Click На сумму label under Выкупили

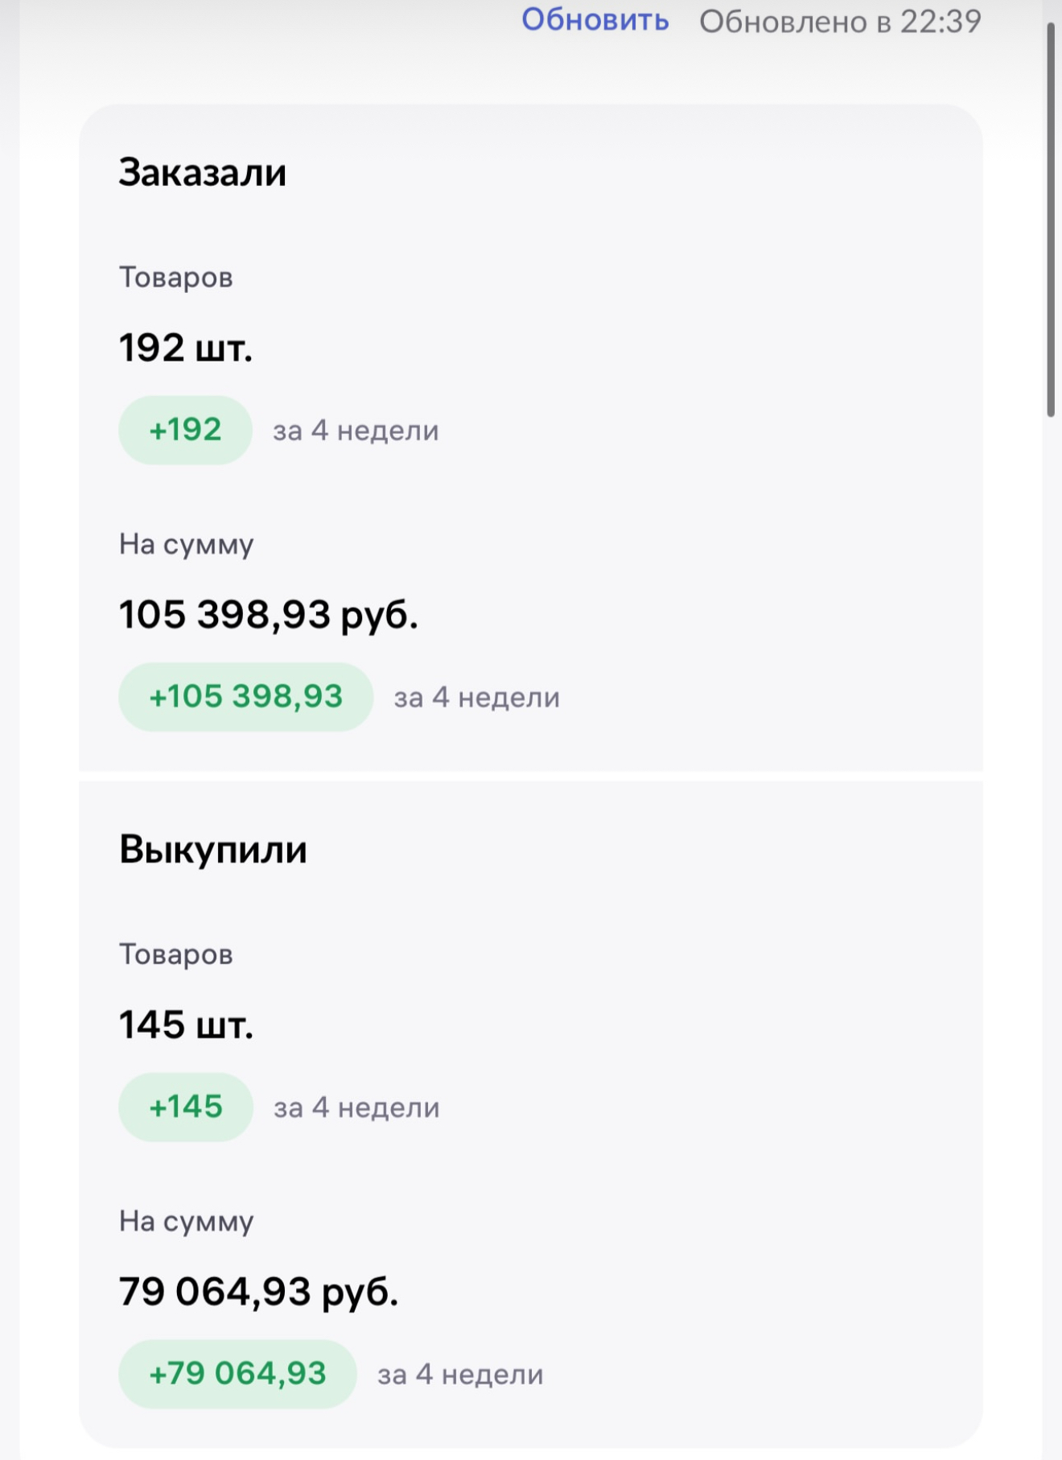point(187,1222)
